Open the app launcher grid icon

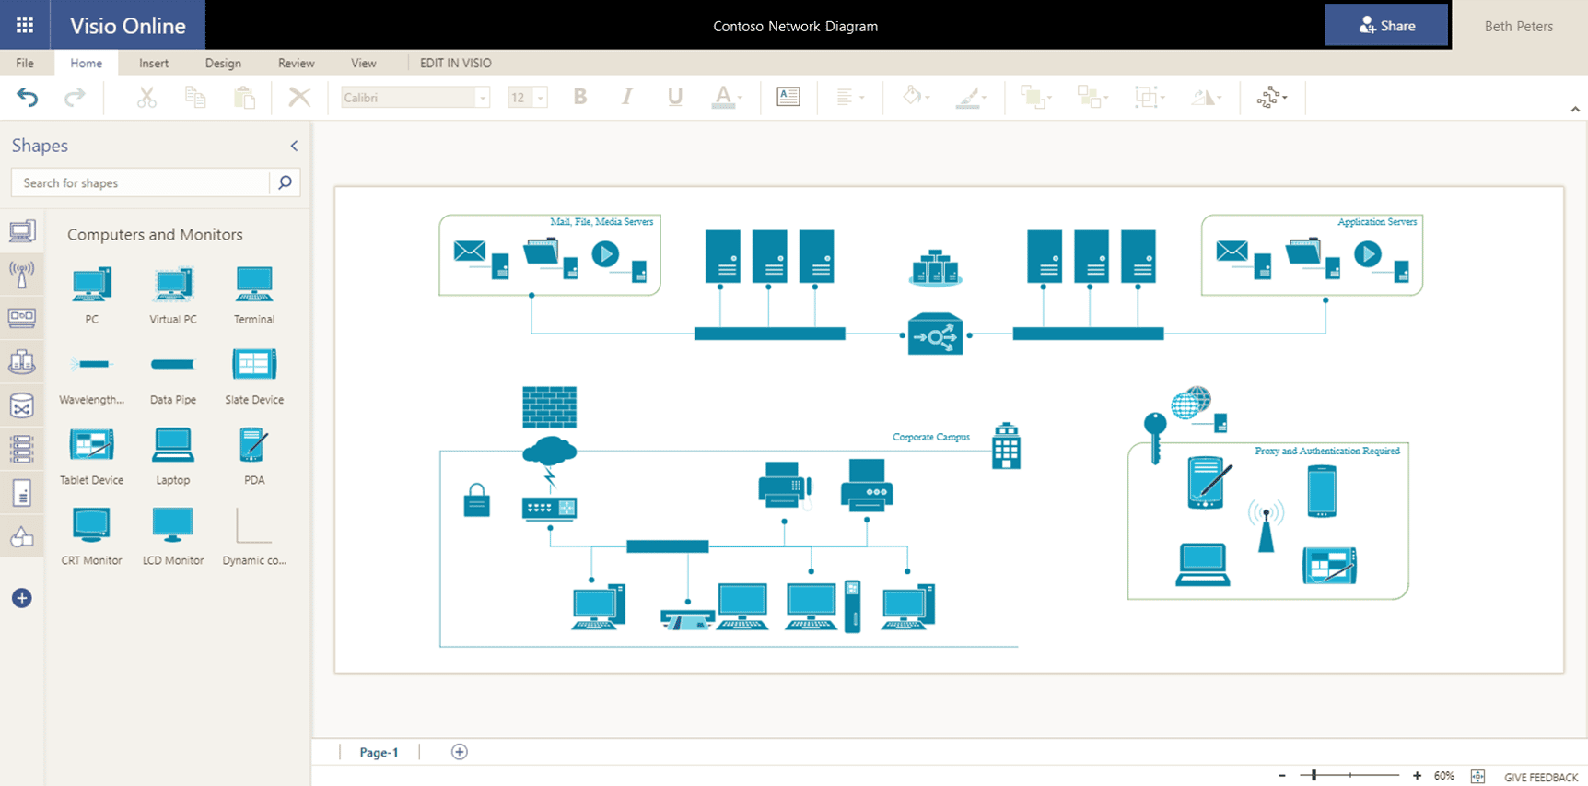click(25, 25)
